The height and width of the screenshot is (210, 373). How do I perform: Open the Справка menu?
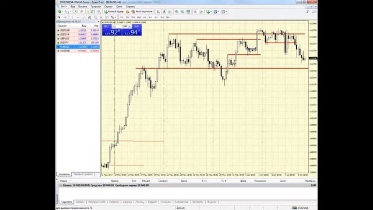coord(131,6)
